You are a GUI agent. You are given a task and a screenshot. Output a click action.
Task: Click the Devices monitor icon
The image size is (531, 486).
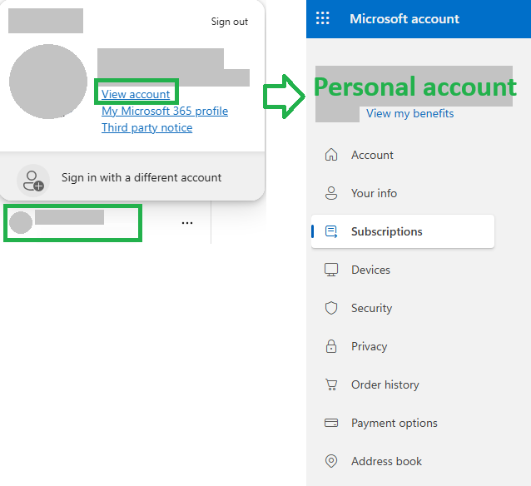click(x=331, y=270)
